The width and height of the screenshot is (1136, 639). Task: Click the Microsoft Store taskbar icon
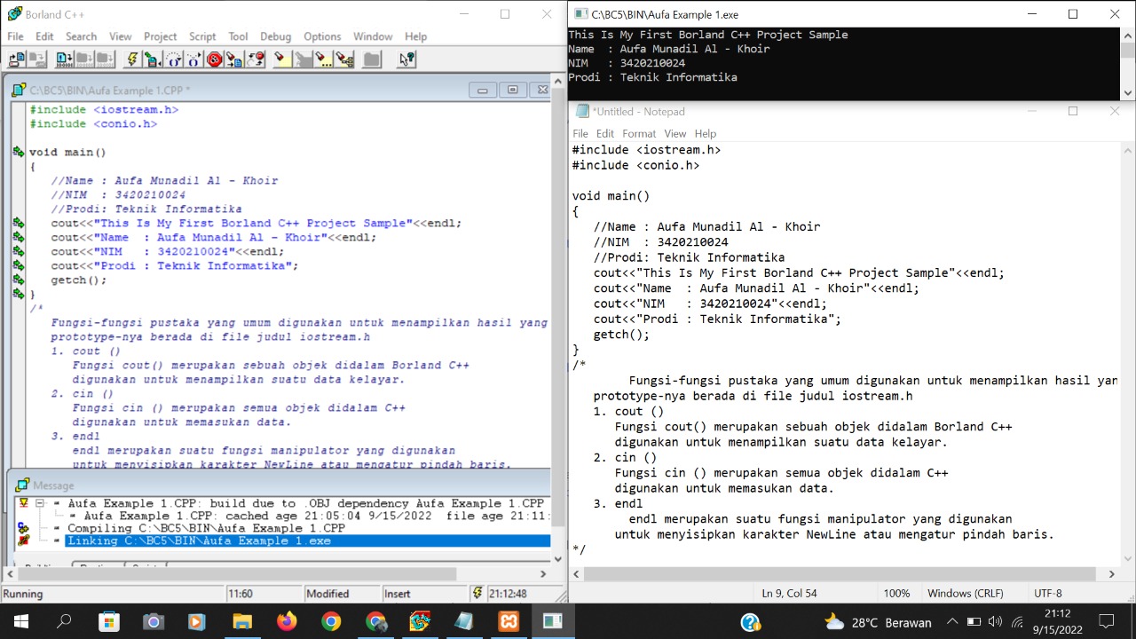click(109, 622)
